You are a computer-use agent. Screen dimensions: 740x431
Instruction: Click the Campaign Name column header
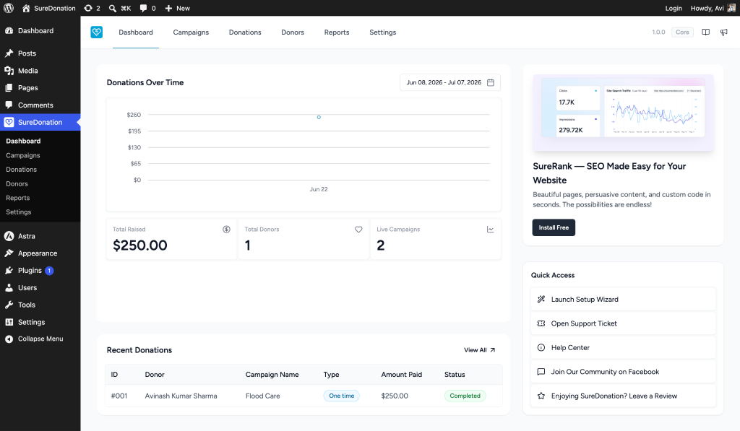pyautogui.click(x=272, y=375)
